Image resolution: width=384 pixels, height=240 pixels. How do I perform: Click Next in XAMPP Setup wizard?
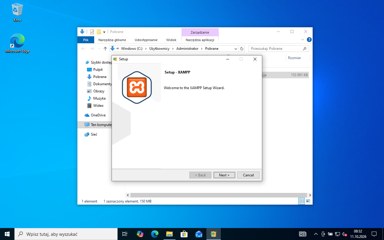pos(224,175)
